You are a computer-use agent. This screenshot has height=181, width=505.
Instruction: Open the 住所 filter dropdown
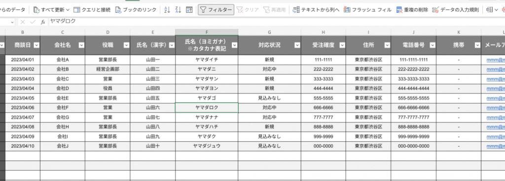(x=387, y=46)
